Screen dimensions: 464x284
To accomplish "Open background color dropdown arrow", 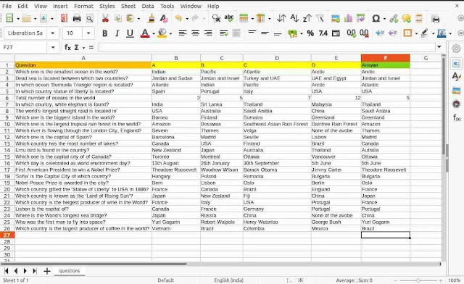I will tap(170, 33).
